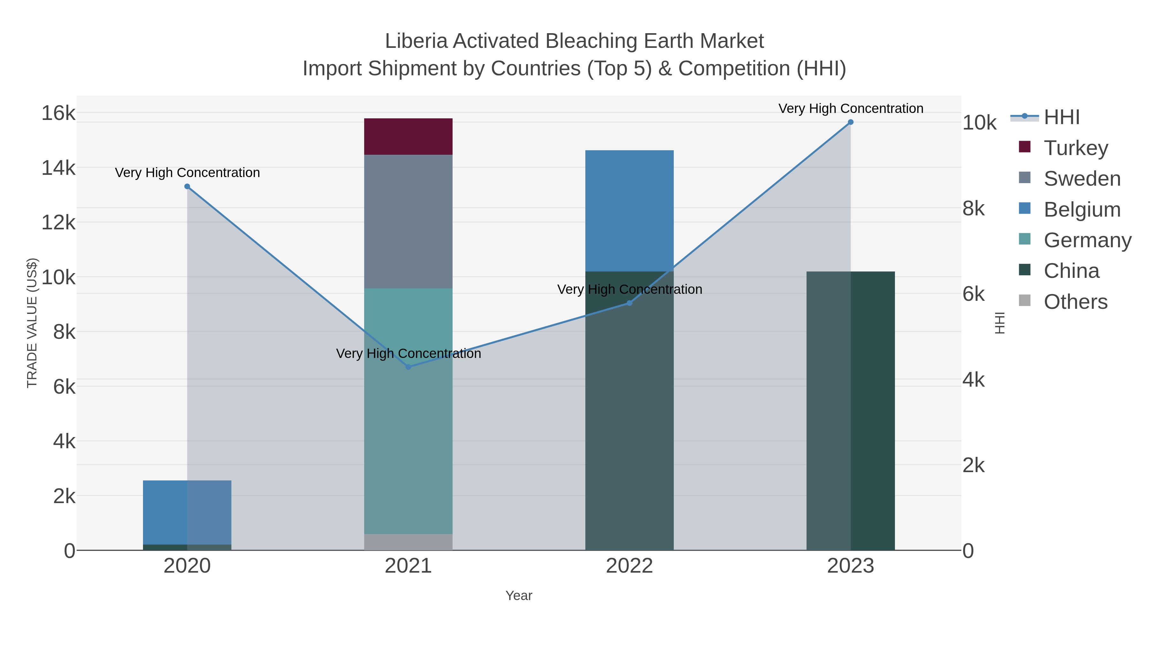Click the 8k right HHI axis label
The height and width of the screenshot is (646, 1149).
click(974, 209)
